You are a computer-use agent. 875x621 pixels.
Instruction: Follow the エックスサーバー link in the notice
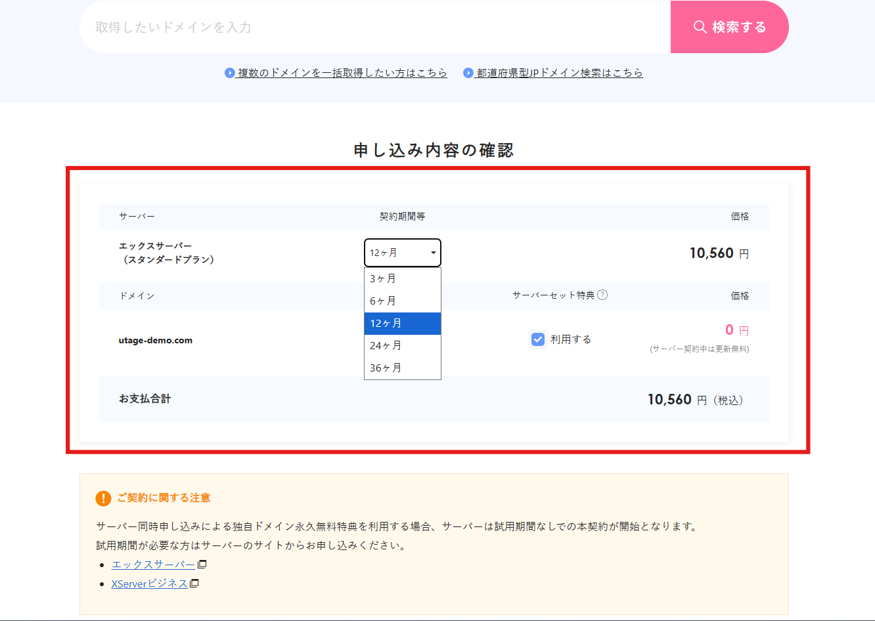coord(153,565)
